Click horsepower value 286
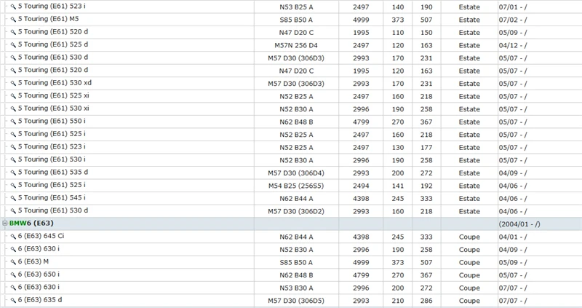This screenshot has height=308, width=582. pos(426,301)
